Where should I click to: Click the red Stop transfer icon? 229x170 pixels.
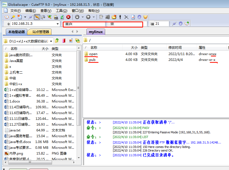[68, 17]
